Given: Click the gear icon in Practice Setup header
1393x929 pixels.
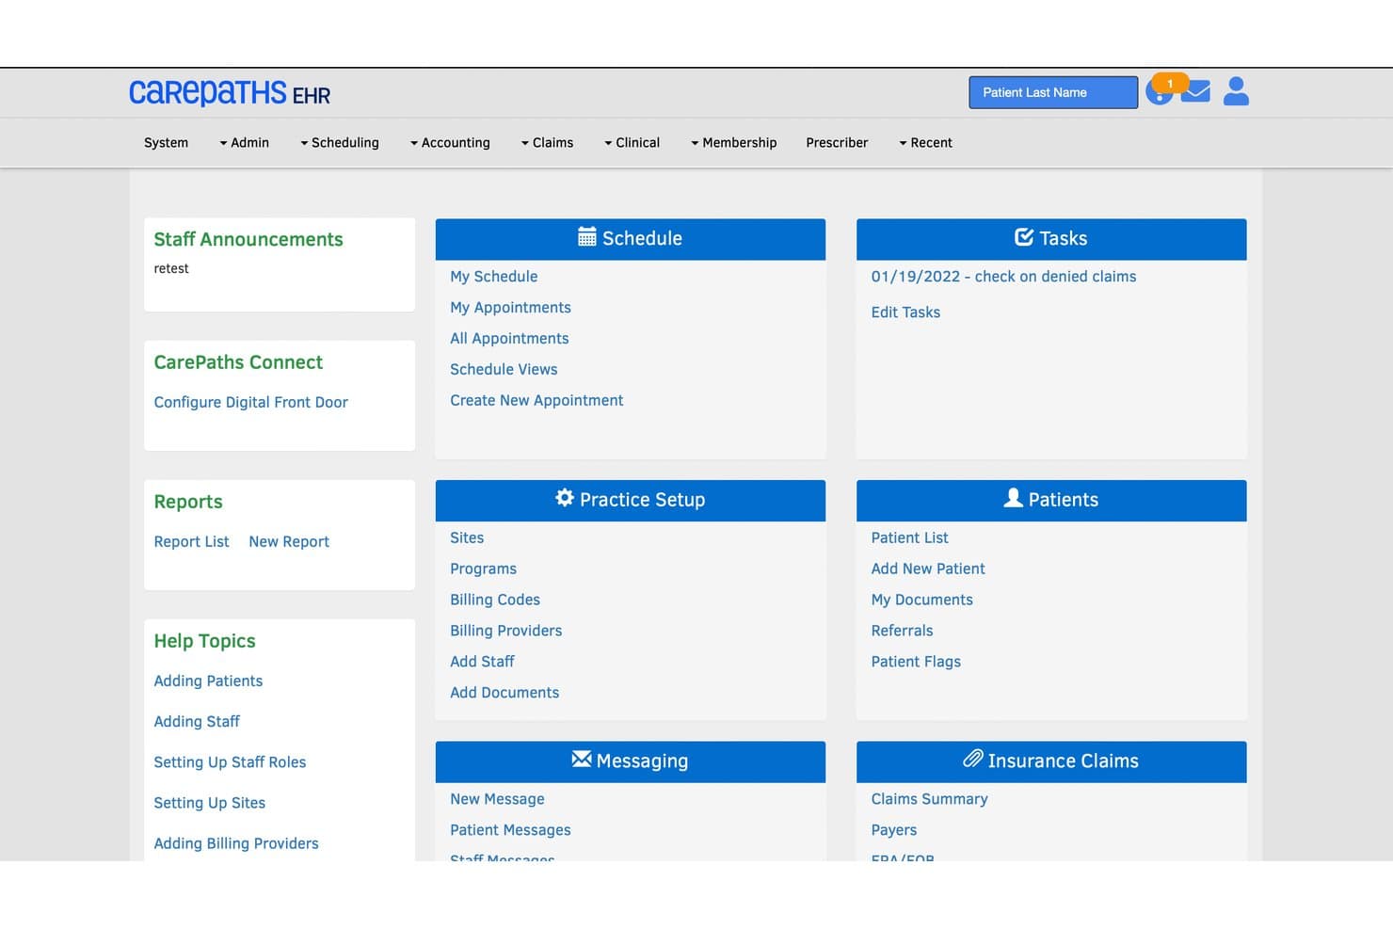Looking at the screenshot, I should (564, 498).
